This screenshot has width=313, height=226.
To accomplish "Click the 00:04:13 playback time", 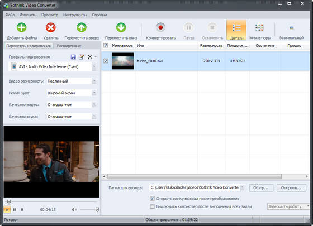I will [48, 210].
